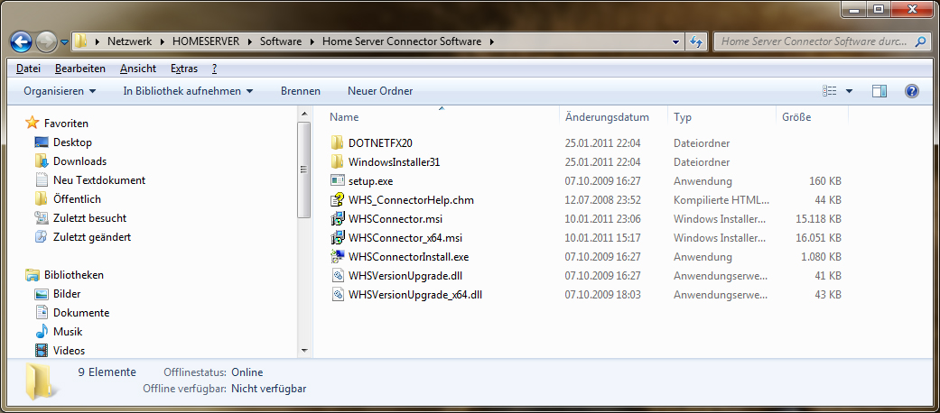This screenshot has width=940, height=413.
Task: Click the search field in folder
Action: [x=813, y=41]
